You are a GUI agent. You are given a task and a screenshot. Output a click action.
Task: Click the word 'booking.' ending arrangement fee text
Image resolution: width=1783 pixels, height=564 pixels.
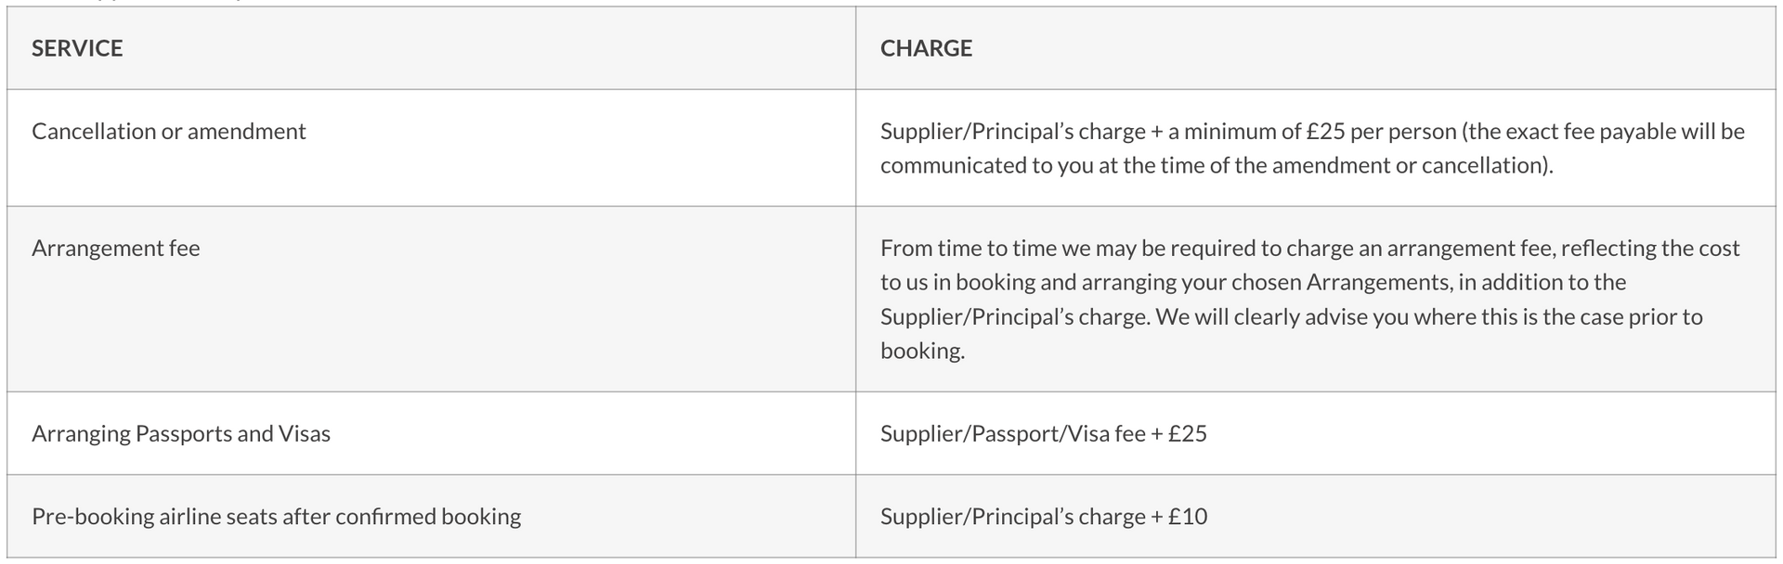[922, 352]
